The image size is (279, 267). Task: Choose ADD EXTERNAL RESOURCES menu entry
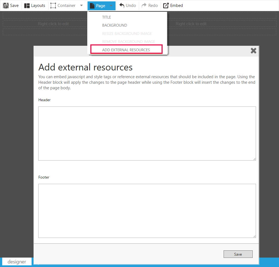[x=126, y=49]
